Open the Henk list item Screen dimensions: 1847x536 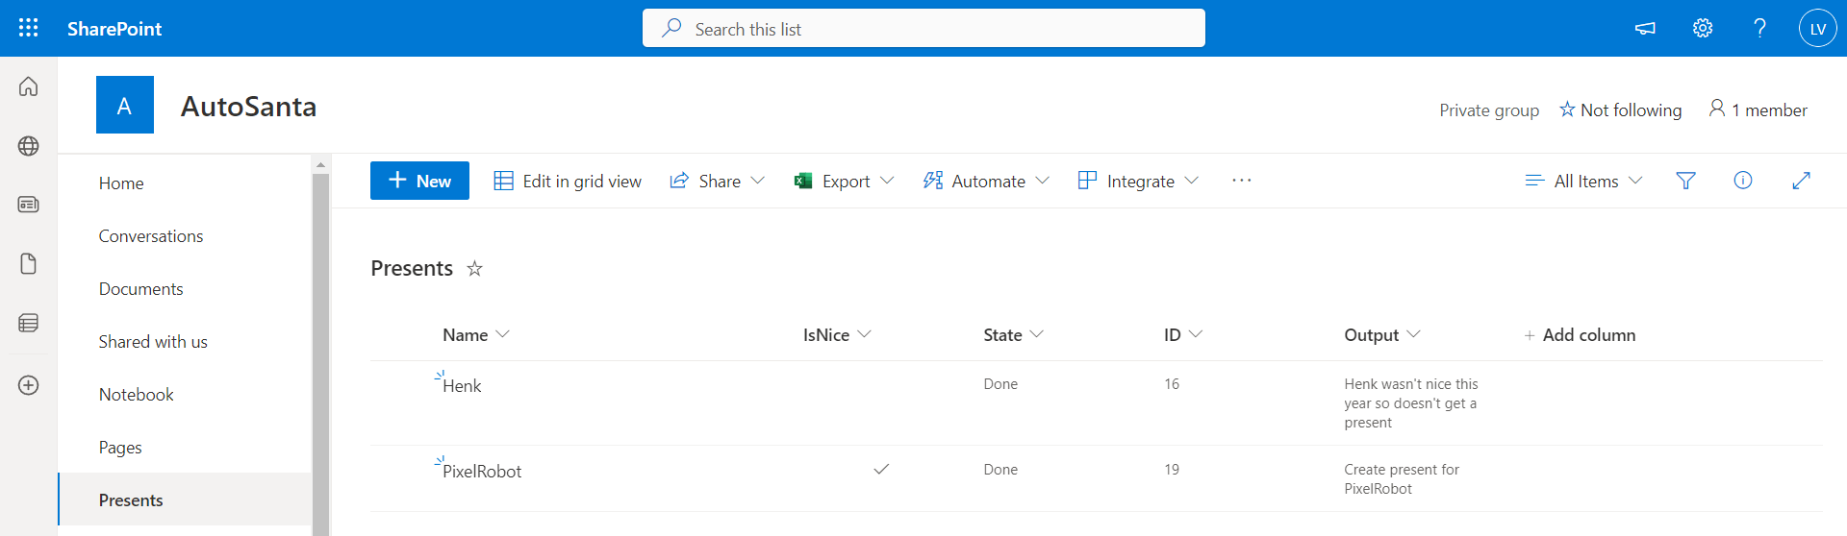click(462, 386)
